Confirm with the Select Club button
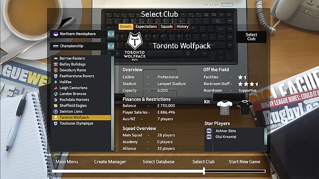Image resolution: width=319 pixels, height=179 pixels. pos(251,37)
